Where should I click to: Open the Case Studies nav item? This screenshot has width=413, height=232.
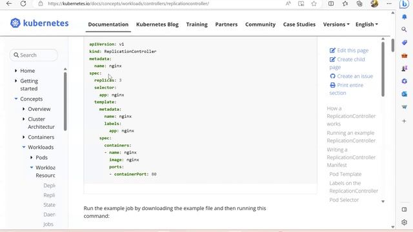(299, 24)
